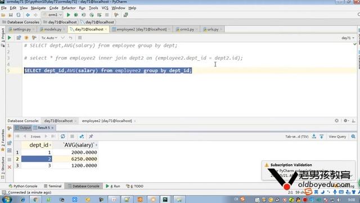Image resolution: width=360 pixels, height=203 pixels.
Task: Click View Query button
Action: [337, 136]
